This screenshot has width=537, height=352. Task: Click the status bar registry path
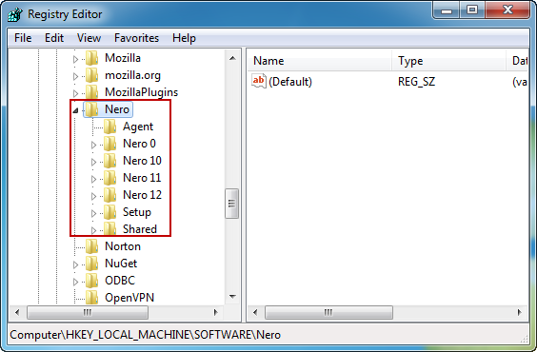tap(146, 335)
